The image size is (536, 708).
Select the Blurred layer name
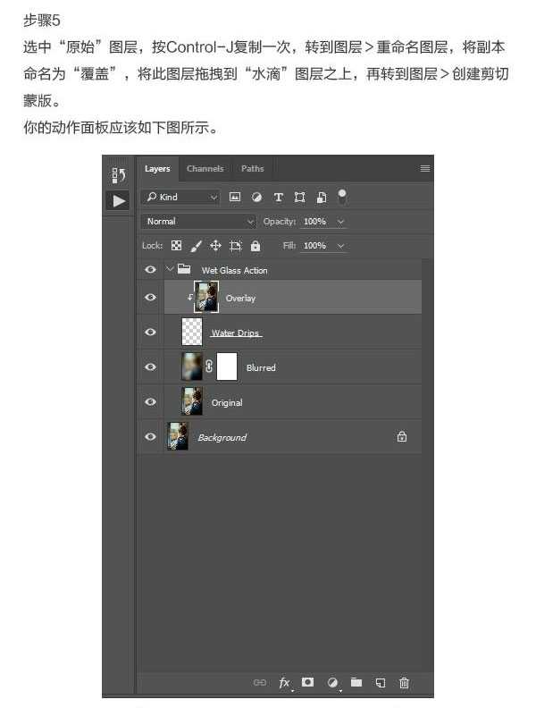point(261,367)
